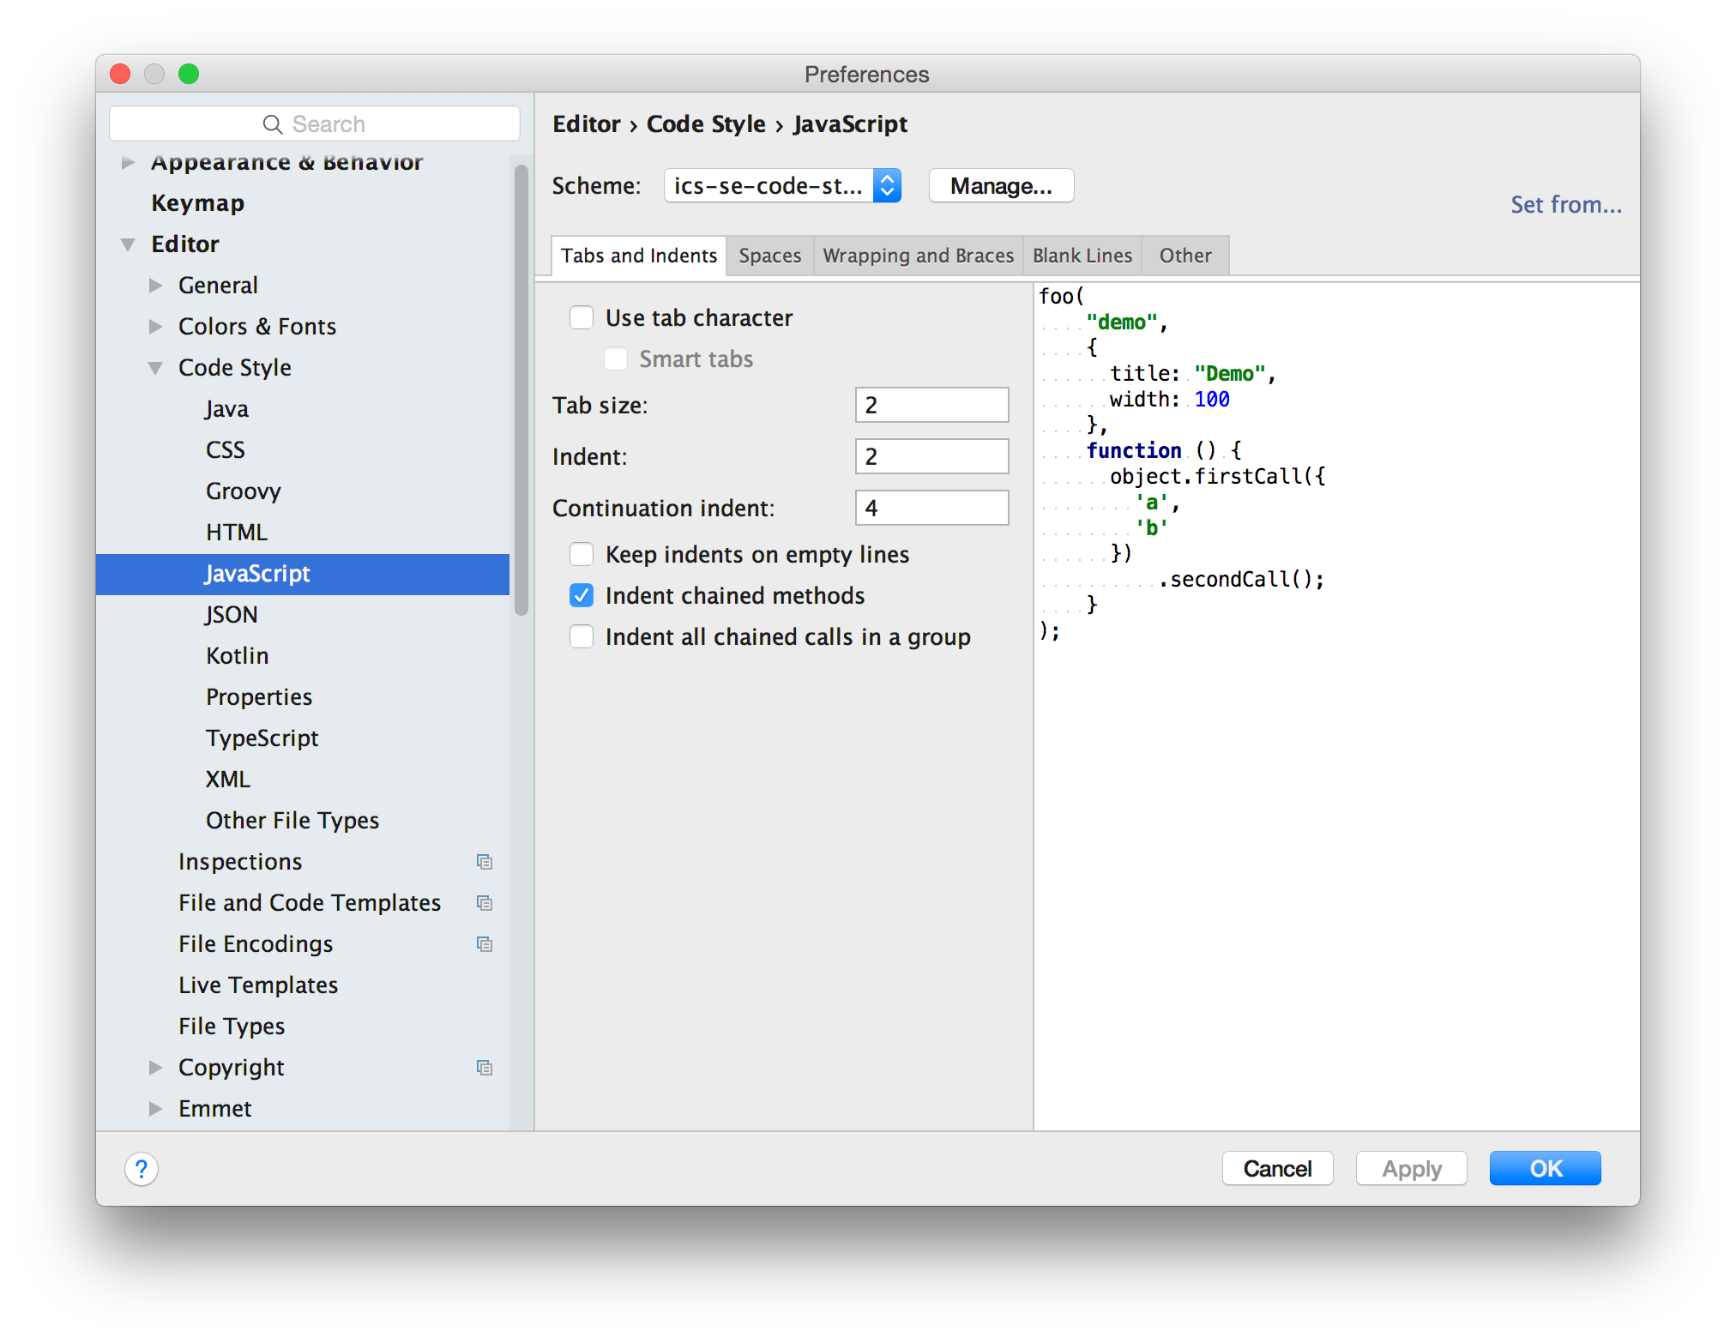Image resolution: width=1736 pixels, height=1343 pixels.
Task: Collapse the Code Style tree
Action: pos(155,367)
